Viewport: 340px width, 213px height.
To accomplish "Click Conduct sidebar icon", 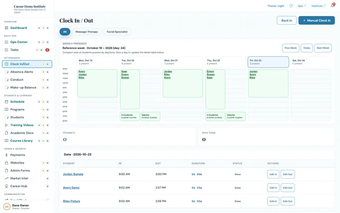I will point(6,80).
